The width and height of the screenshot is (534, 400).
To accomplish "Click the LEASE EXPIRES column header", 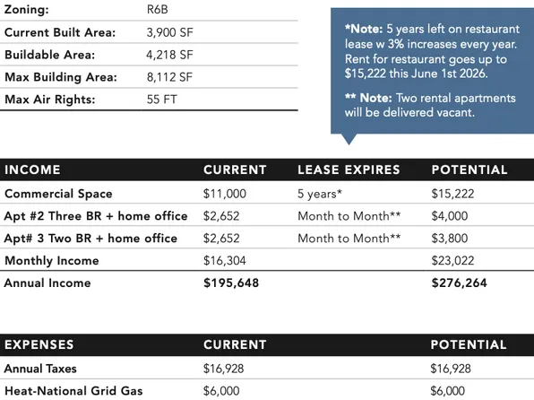I will click(x=349, y=170).
